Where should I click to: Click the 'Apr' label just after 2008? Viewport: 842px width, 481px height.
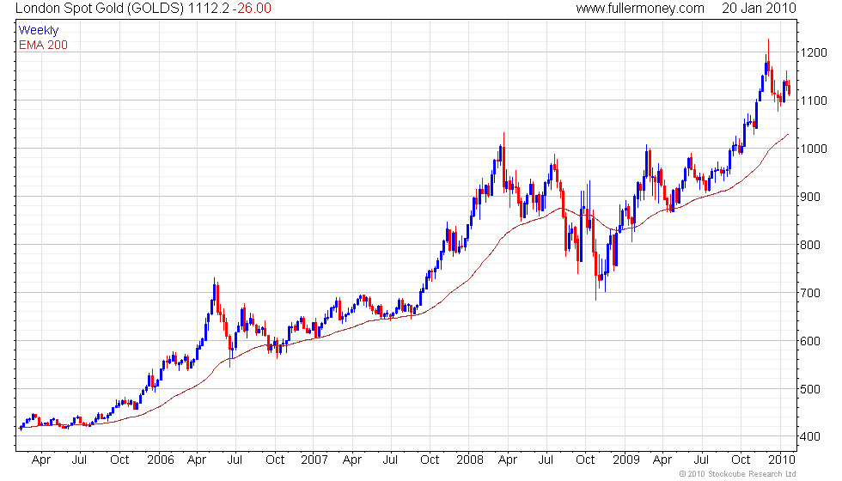[x=508, y=460]
